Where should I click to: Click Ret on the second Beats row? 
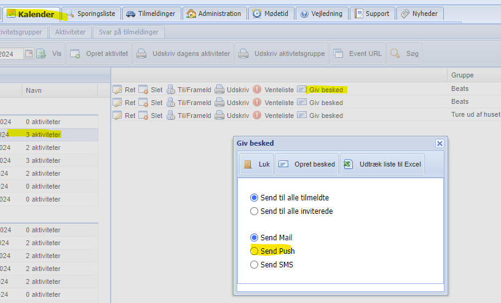124,103
